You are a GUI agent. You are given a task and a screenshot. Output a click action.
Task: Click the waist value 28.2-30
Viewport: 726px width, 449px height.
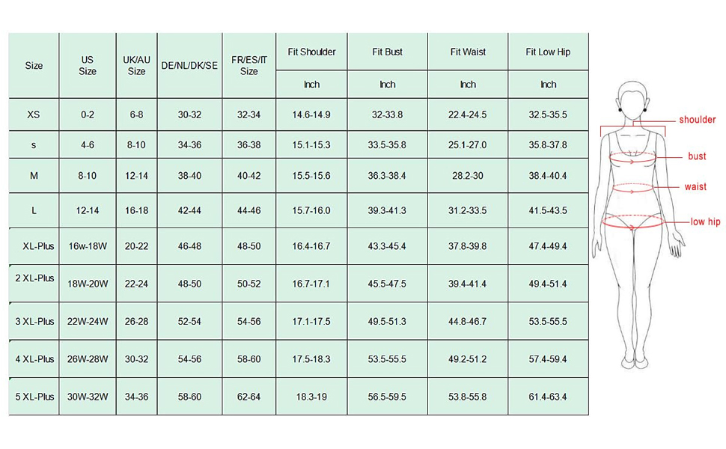(x=468, y=175)
